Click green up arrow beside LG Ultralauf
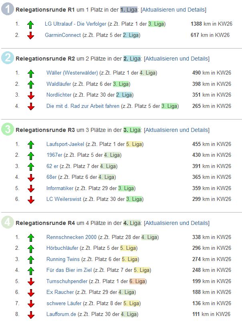Image resolution: width=242 pixels, height=326 pixels. tap(31, 24)
